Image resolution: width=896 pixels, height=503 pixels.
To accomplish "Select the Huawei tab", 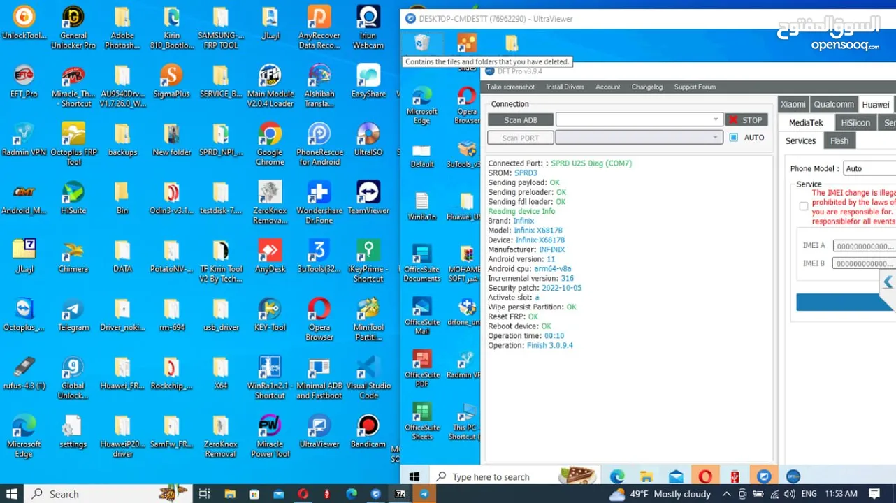I will pos(875,105).
